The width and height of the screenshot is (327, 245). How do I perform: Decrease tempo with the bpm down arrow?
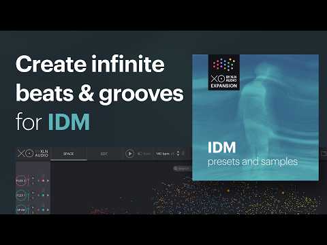[x=178, y=155]
